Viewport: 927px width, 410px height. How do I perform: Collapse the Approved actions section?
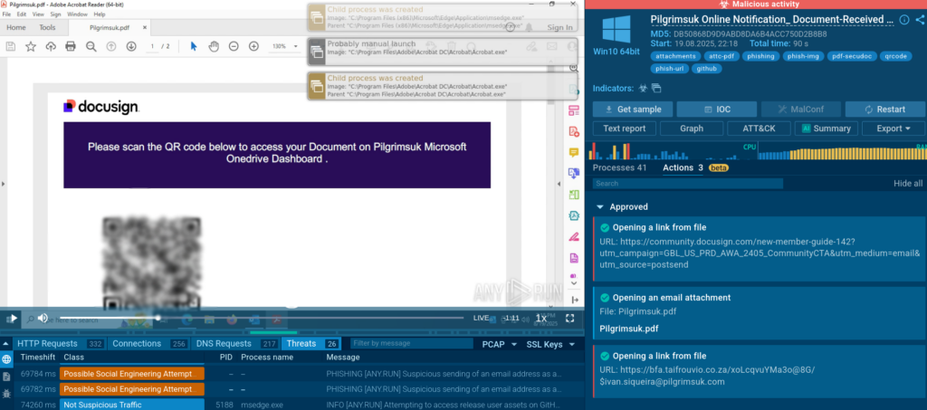coord(600,207)
